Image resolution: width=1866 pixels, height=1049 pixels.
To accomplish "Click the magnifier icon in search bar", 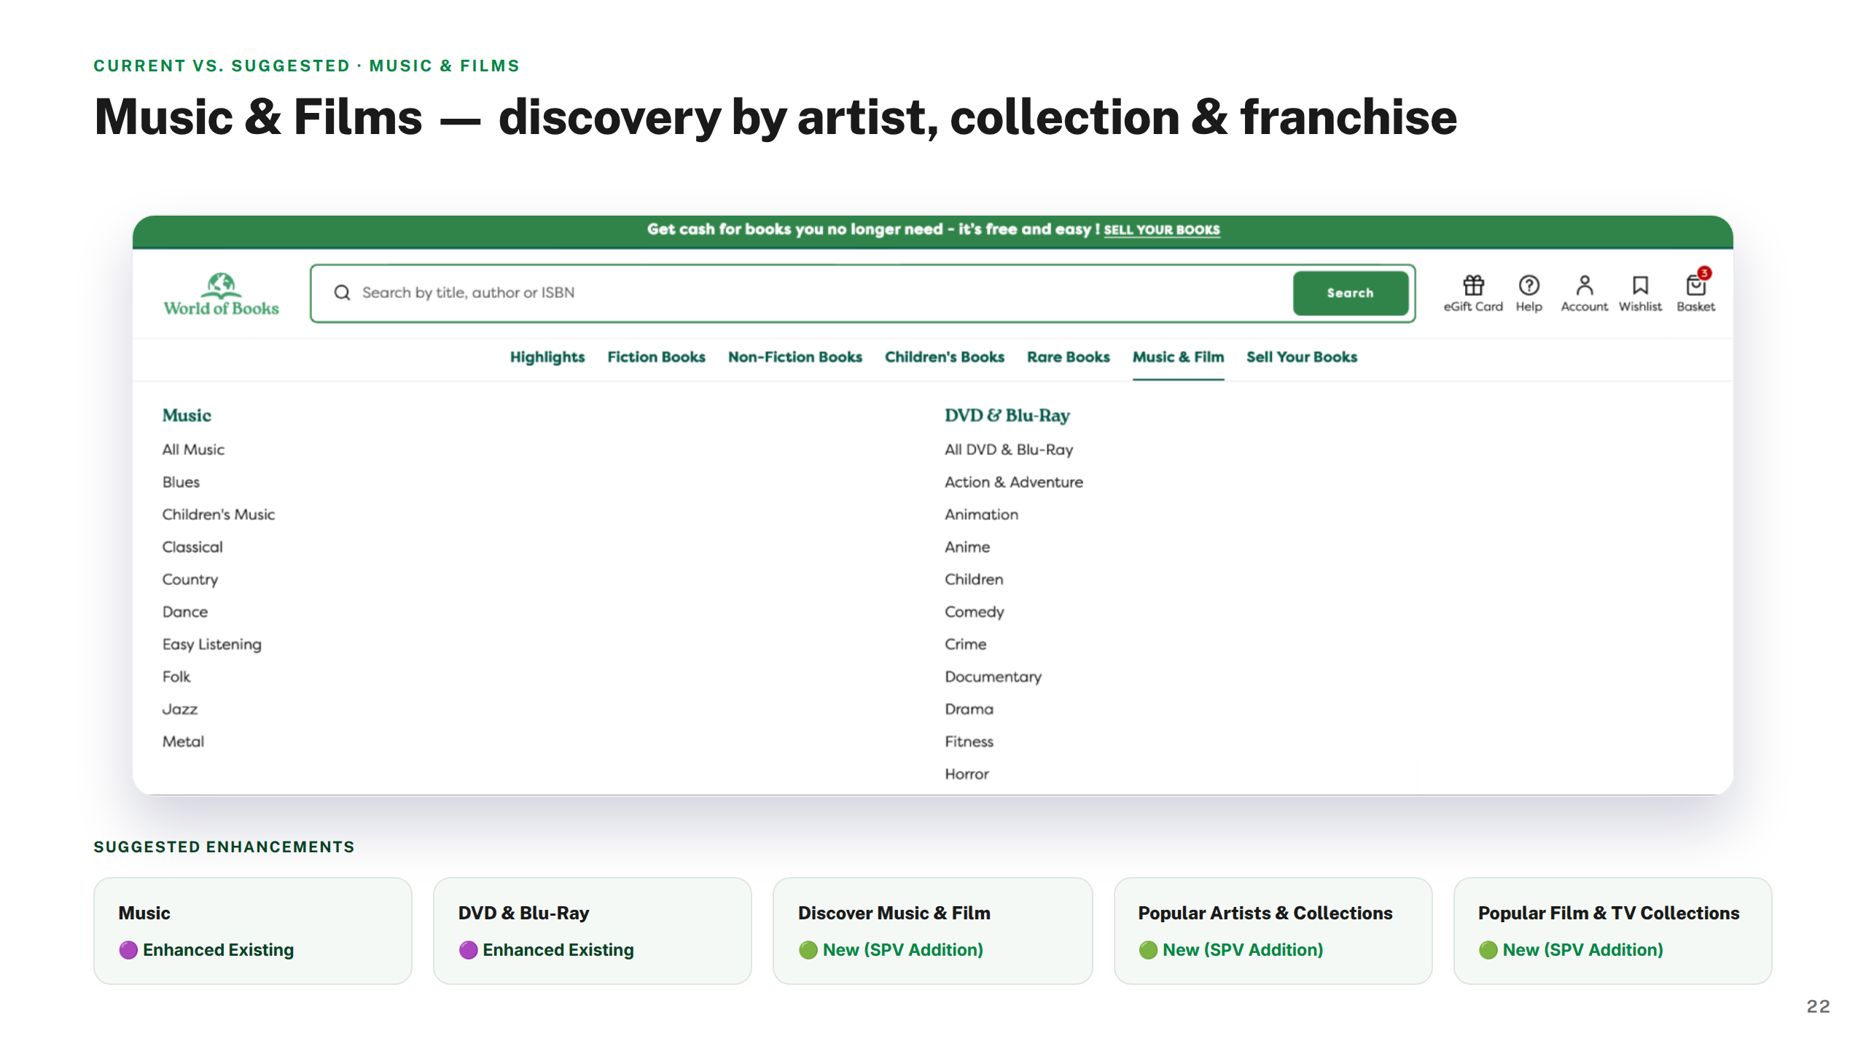I will (342, 292).
